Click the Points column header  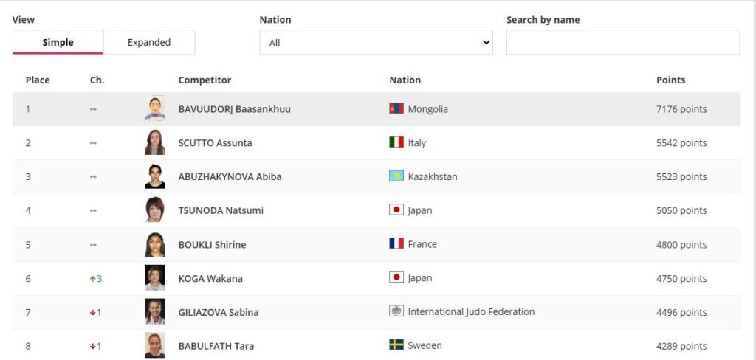tap(670, 80)
